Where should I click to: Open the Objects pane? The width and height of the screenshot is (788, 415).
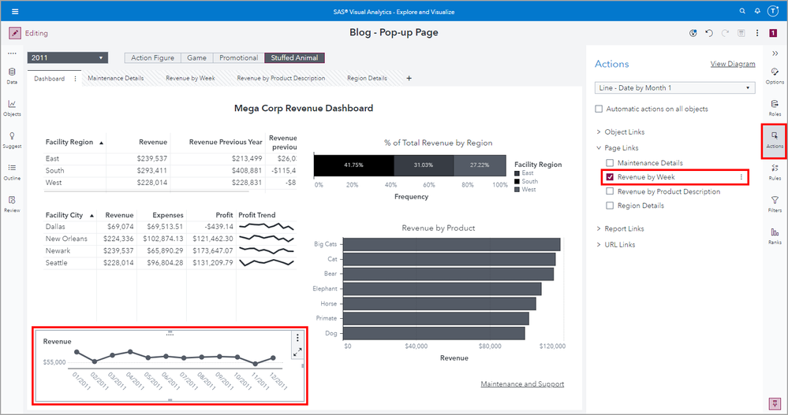(12, 108)
